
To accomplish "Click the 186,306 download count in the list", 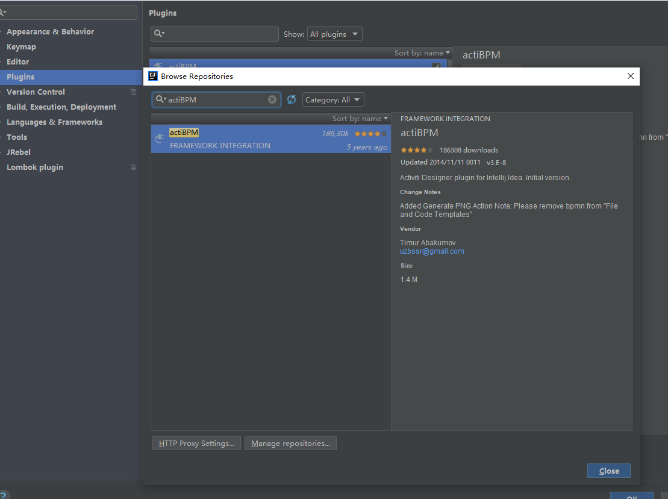I will 336,134.
